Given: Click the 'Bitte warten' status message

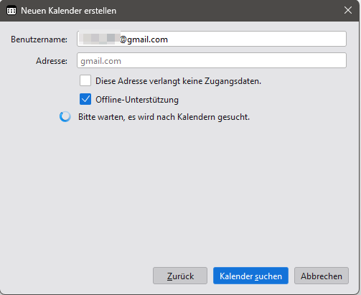Looking at the screenshot, I should tap(164, 117).
